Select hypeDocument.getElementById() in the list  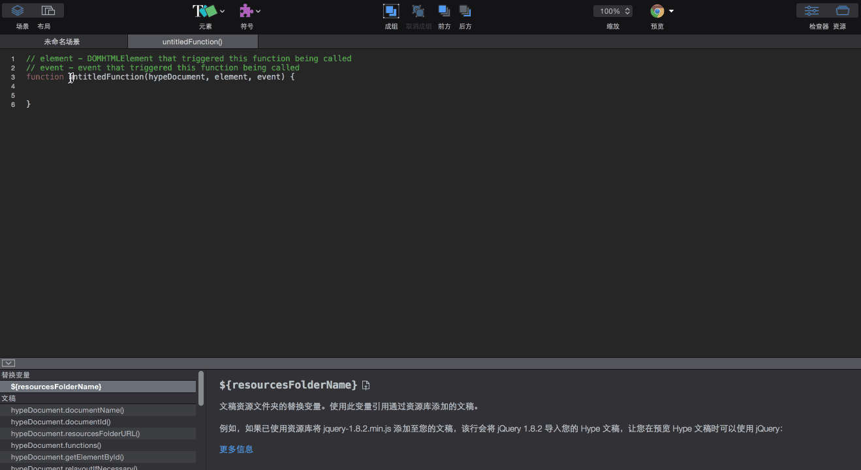coord(67,457)
